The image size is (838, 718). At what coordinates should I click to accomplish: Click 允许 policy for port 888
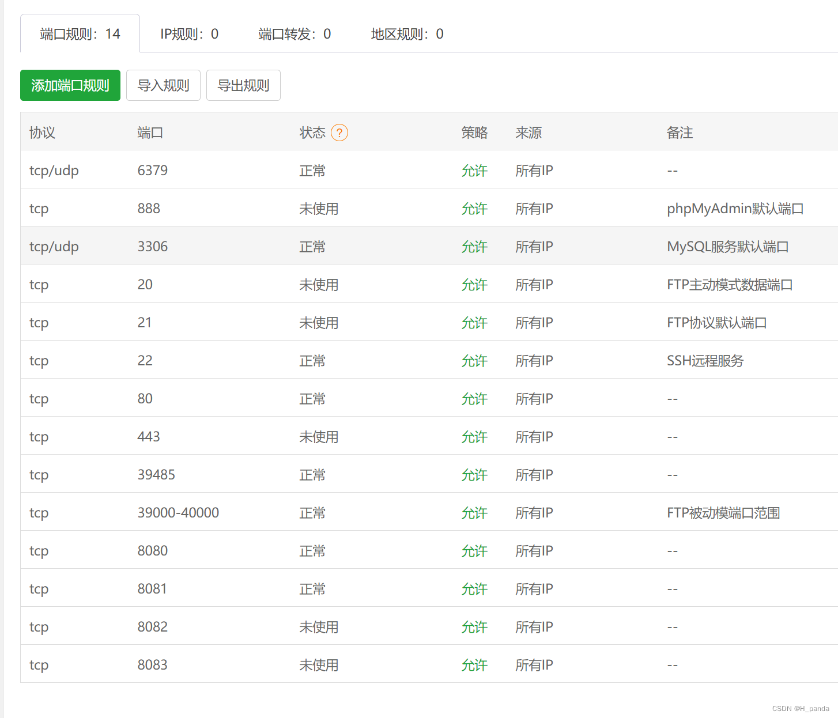[474, 209]
